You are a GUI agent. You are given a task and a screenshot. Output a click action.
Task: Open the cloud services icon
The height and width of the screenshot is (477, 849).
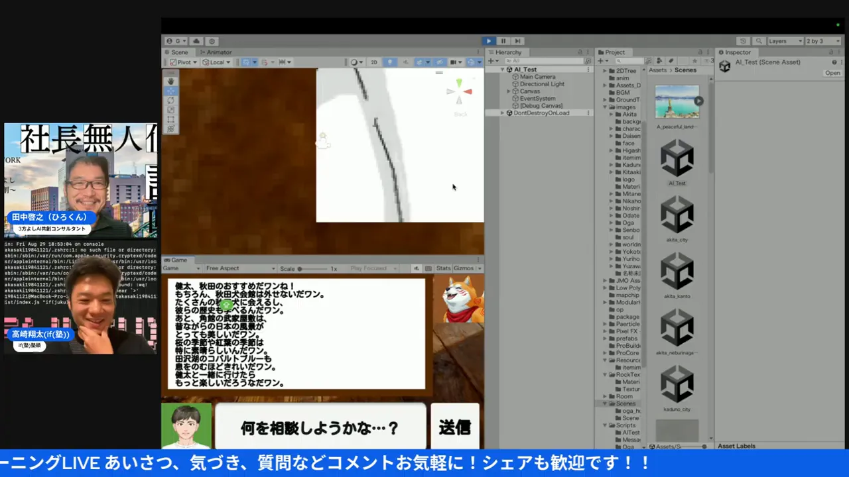coord(196,41)
